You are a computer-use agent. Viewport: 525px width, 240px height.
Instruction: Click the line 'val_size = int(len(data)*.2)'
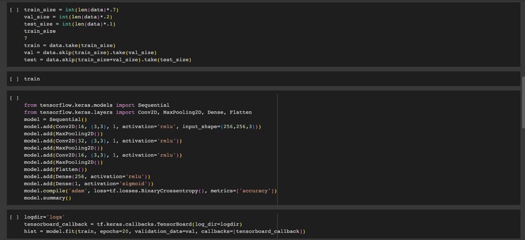[x=69, y=17]
